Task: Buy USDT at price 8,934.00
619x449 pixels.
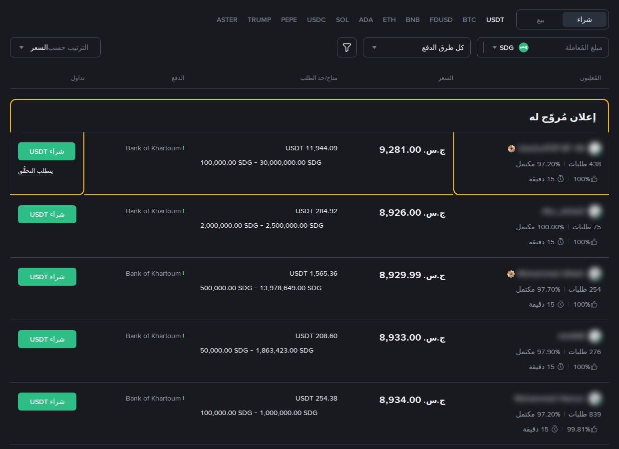Action: (47, 402)
